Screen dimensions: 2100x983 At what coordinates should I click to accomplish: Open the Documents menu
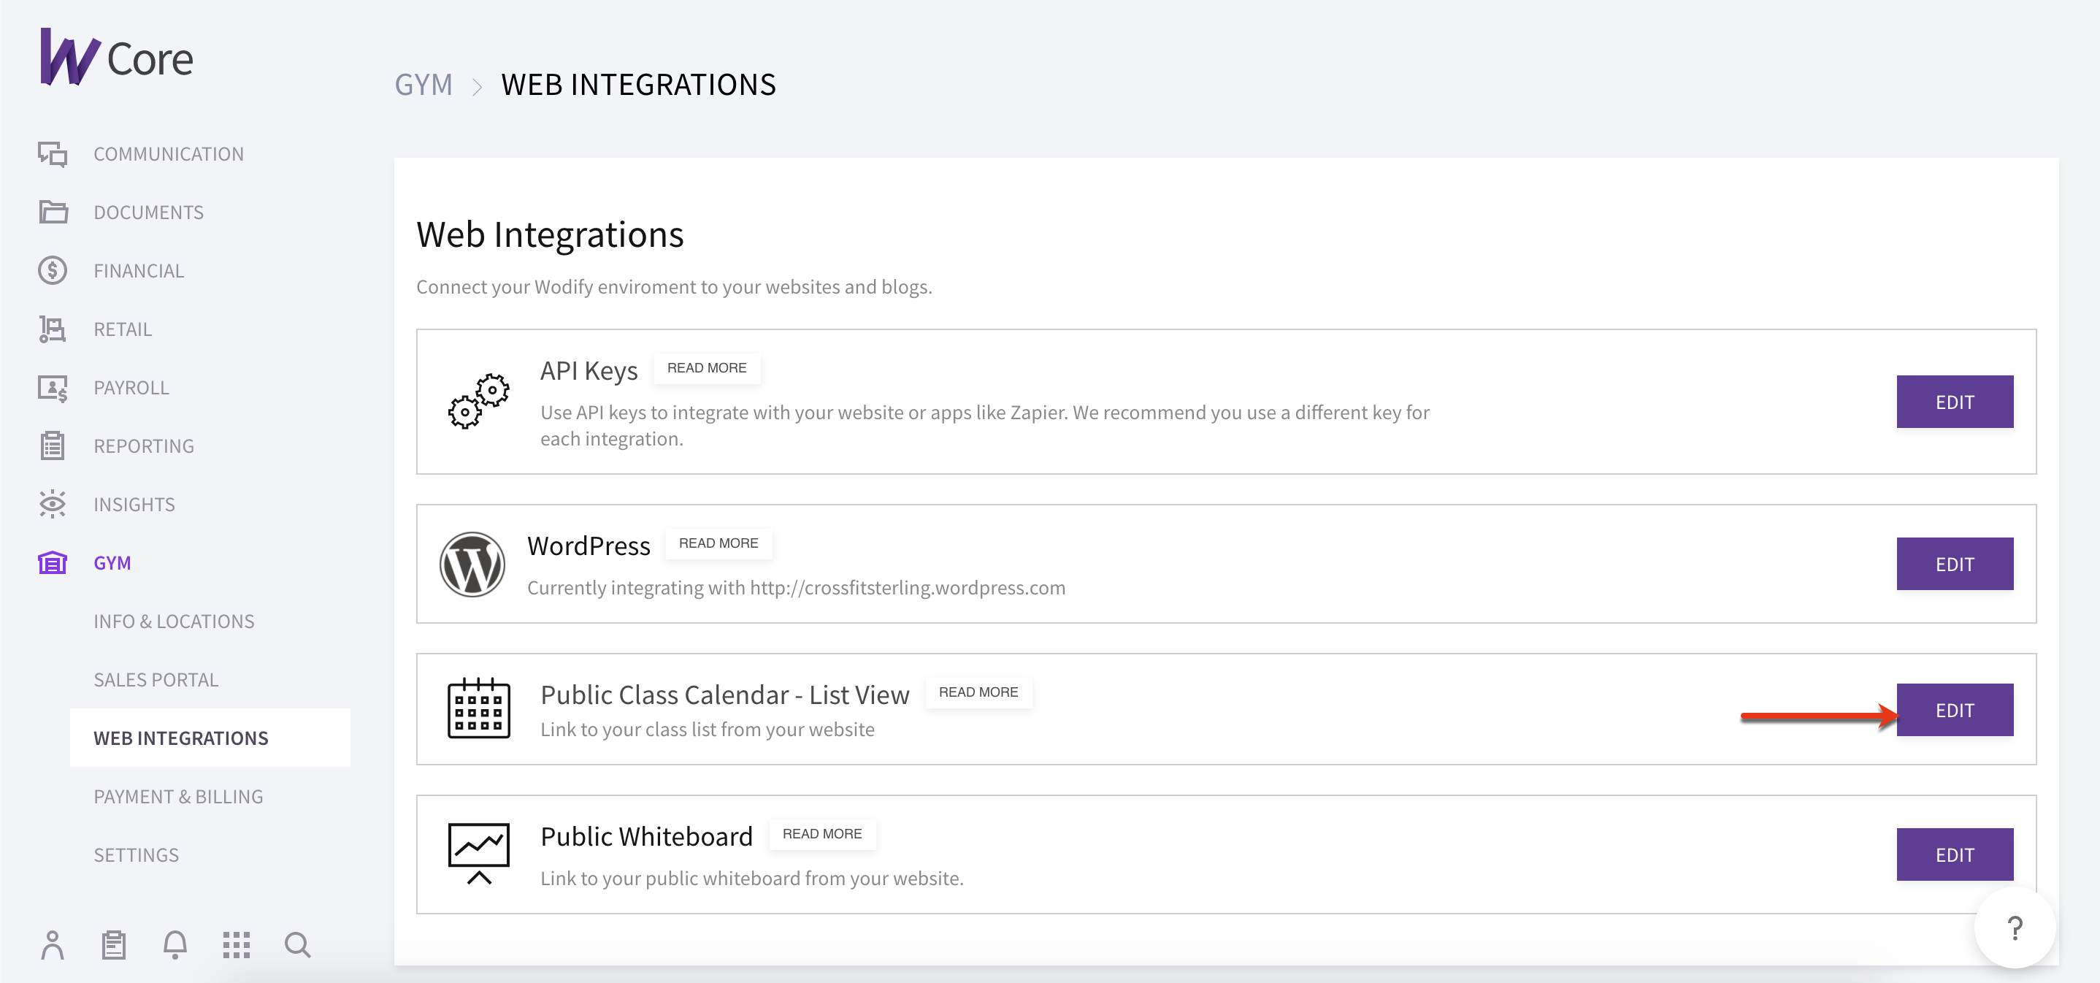(x=148, y=213)
